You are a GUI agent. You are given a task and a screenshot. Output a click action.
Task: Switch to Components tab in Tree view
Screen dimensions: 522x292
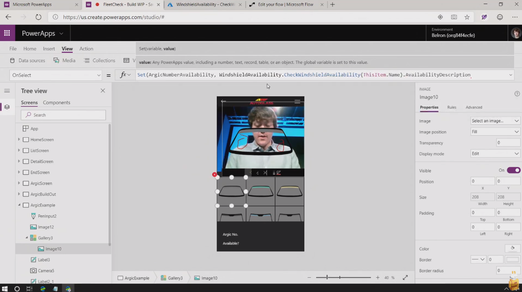click(x=57, y=102)
